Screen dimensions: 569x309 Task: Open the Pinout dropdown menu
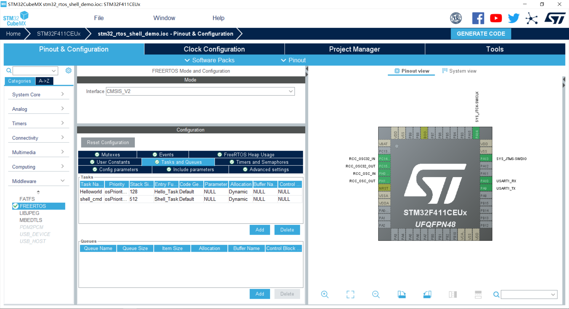click(x=293, y=60)
